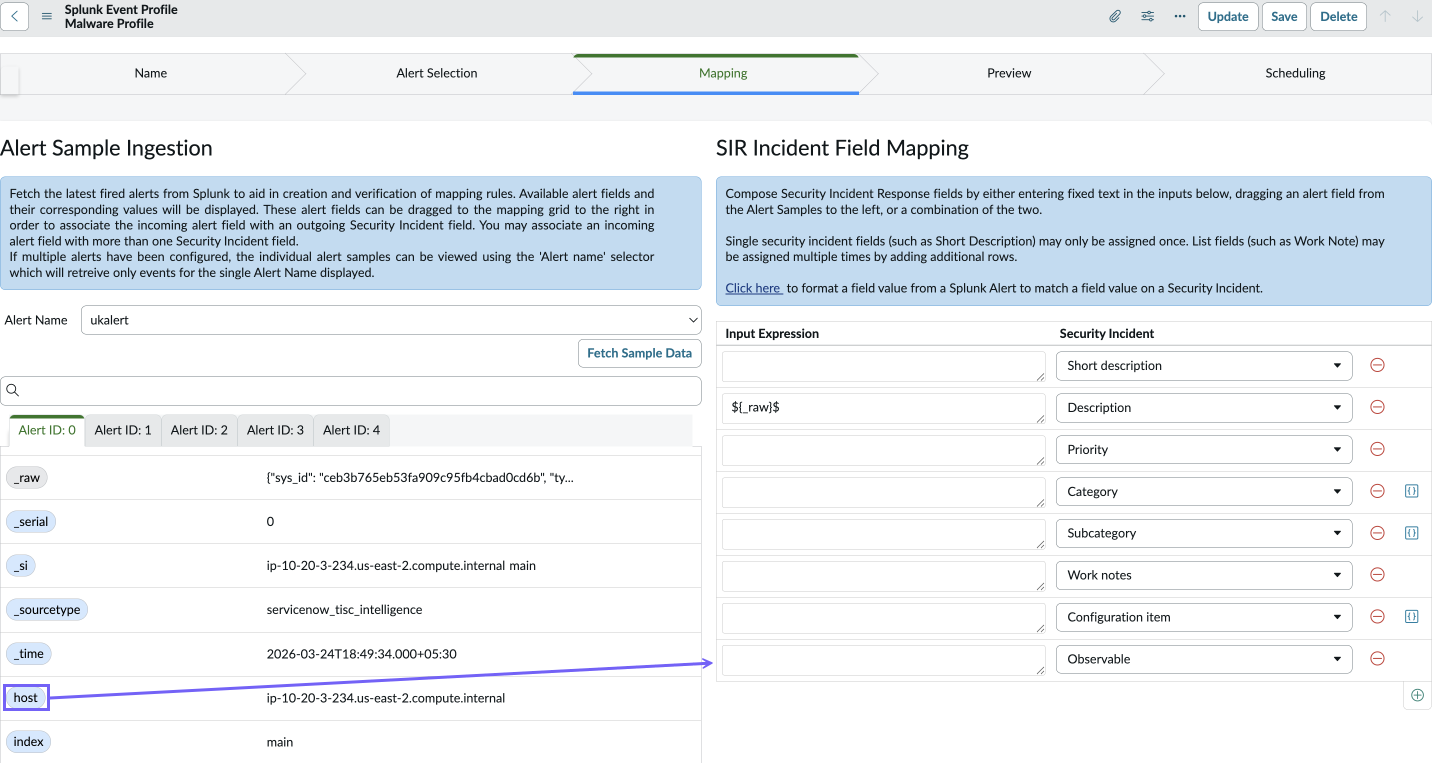Open the Description field dropdown
This screenshot has width=1432, height=763.
point(1203,408)
